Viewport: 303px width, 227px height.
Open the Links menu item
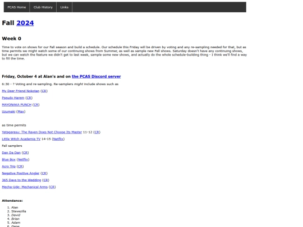(x=64, y=7)
